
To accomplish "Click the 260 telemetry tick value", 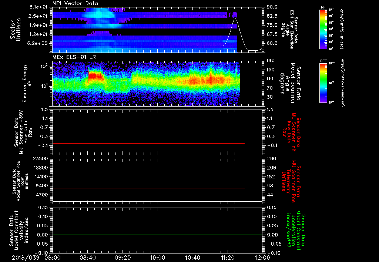I will tap(271, 159).
